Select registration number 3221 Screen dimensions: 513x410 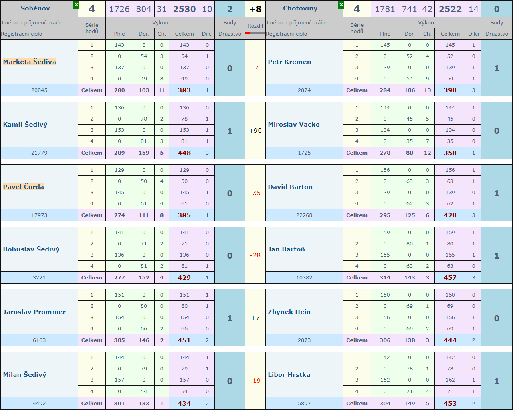coord(39,277)
